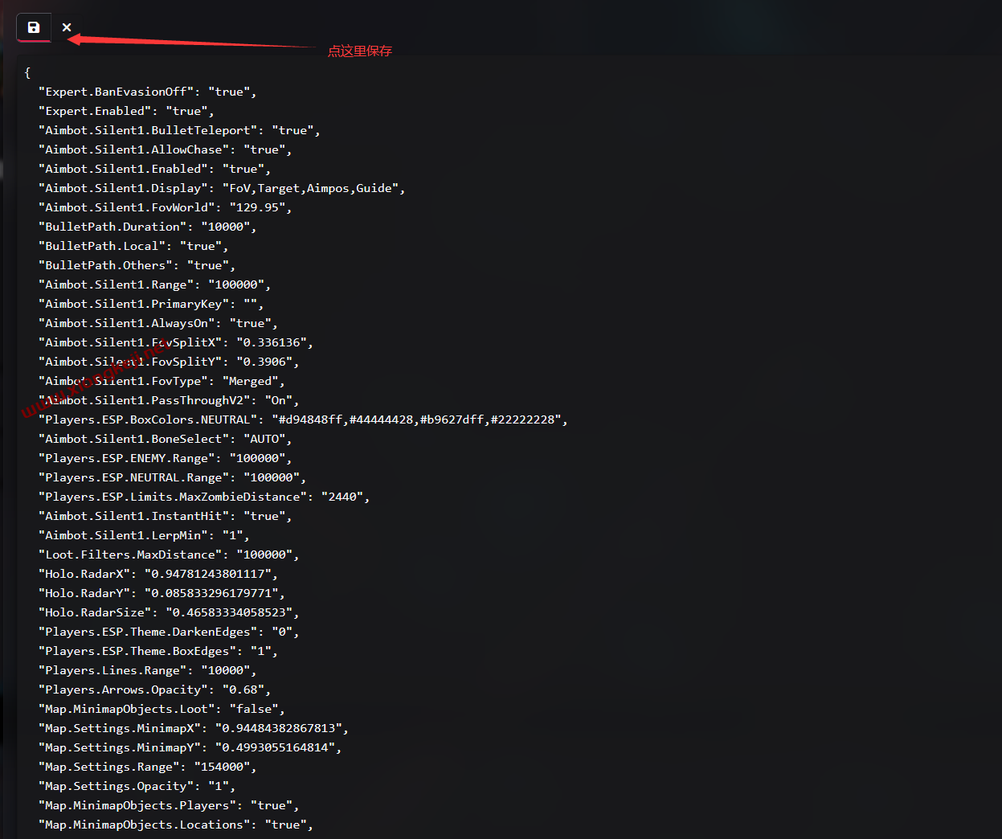
Task: Click the Loot.Filters.MaxDistance key
Action: (130, 555)
